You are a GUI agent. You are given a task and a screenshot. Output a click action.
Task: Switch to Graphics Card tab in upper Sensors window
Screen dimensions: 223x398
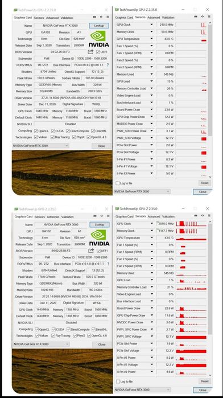click(x=124, y=18)
